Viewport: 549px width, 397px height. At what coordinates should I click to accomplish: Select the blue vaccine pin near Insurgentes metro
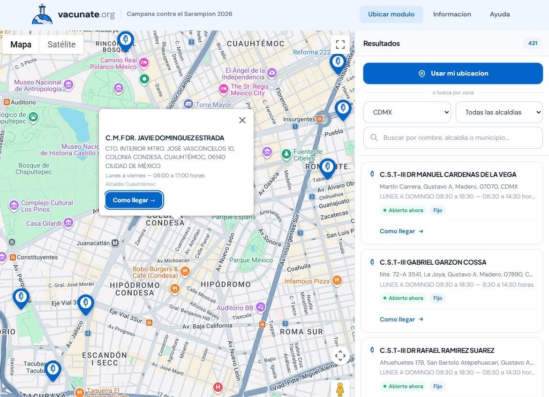pyautogui.click(x=343, y=108)
